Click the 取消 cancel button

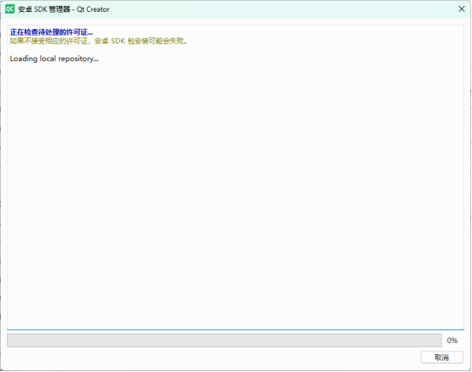pyautogui.click(x=441, y=358)
